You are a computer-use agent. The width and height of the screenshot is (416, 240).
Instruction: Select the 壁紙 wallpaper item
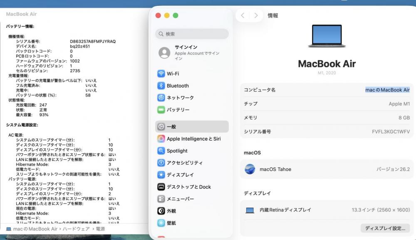point(171,223)
